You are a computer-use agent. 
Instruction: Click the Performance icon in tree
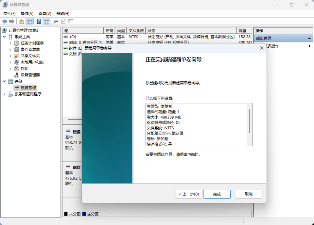[x=16, y=69]
